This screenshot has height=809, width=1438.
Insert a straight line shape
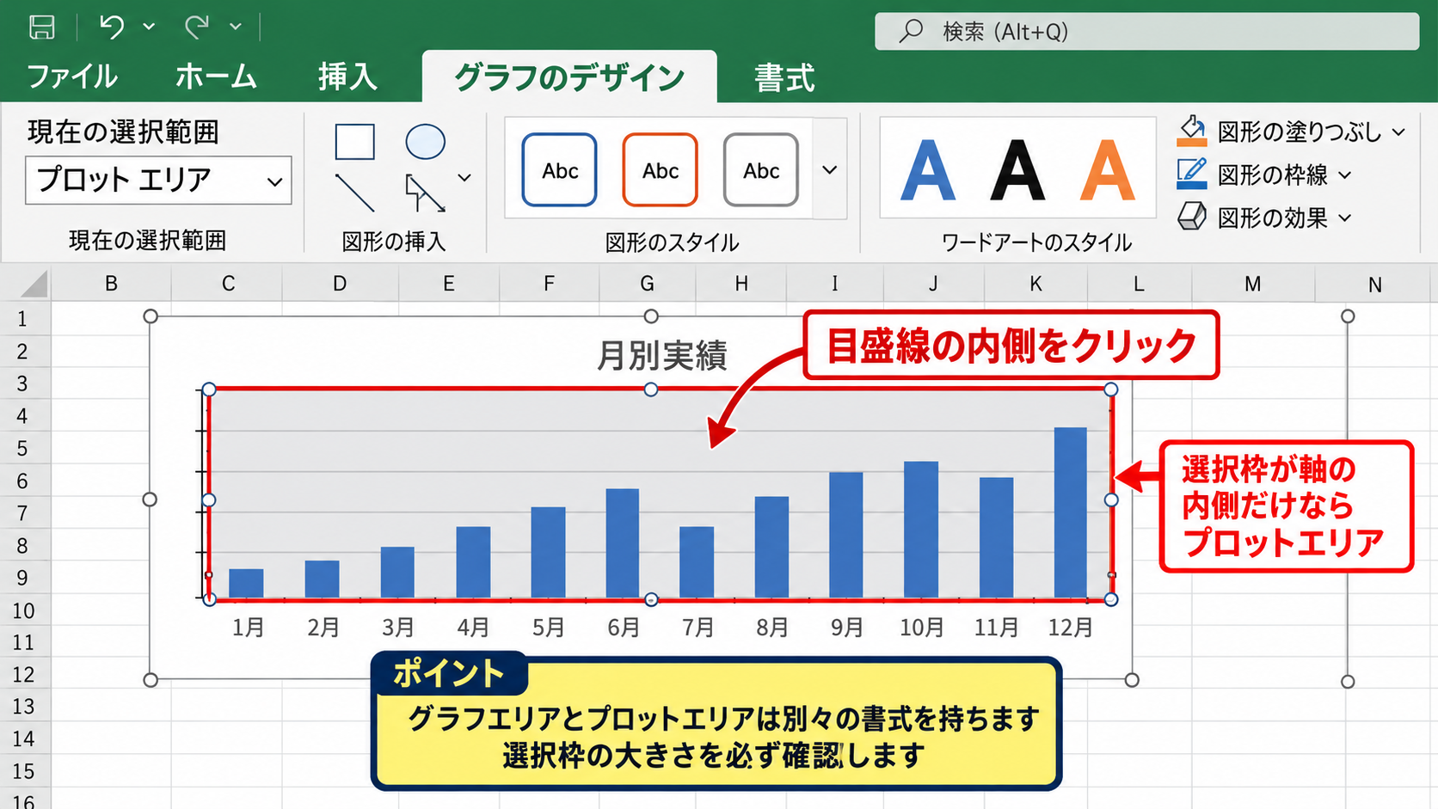(354, 193)
